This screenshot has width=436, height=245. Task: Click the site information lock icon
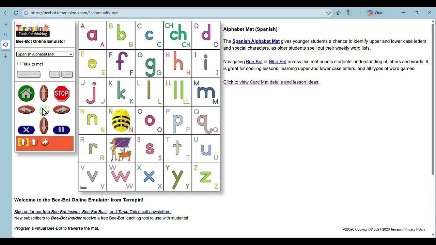[x=26, y=13]
